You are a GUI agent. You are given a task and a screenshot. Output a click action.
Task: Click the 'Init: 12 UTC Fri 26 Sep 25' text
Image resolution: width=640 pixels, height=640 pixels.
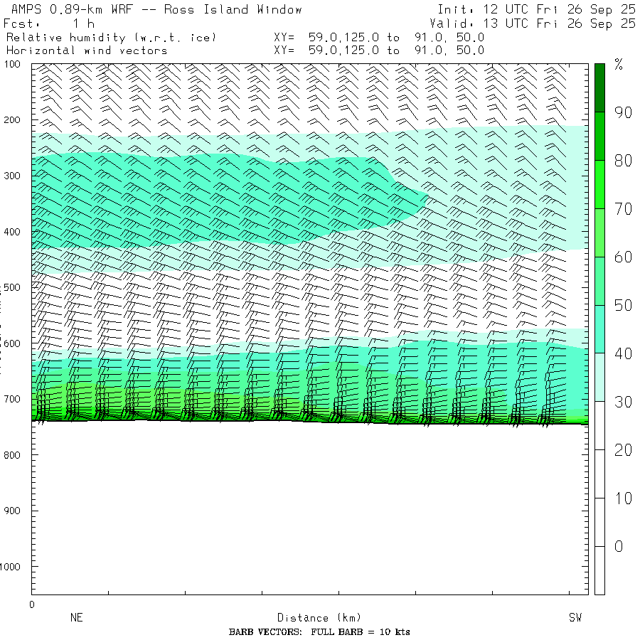pos(536,9)
